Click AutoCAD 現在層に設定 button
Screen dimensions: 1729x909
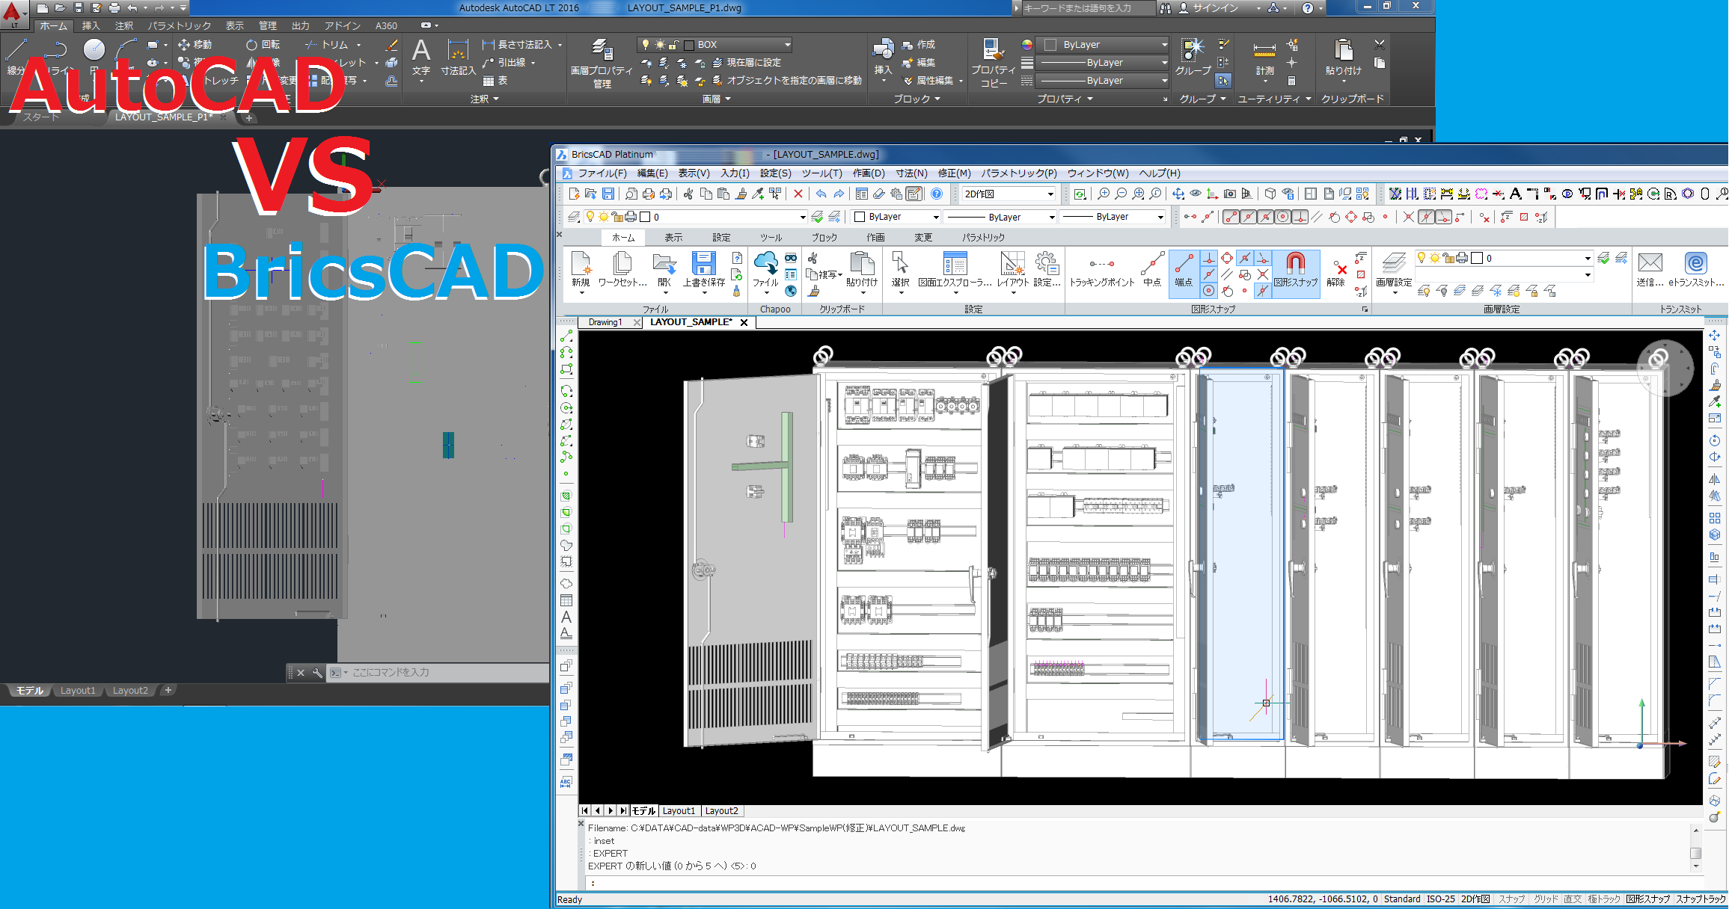pos(747,63)
